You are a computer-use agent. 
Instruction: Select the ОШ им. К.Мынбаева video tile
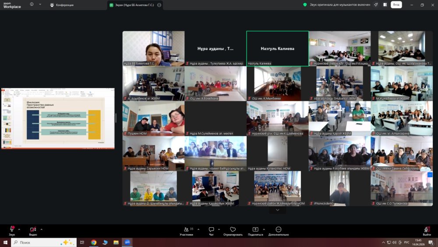pyautogui.click(x=277, y=84)
